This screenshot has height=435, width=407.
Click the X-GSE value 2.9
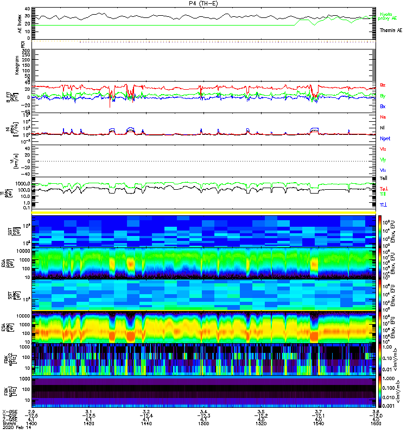31,412
